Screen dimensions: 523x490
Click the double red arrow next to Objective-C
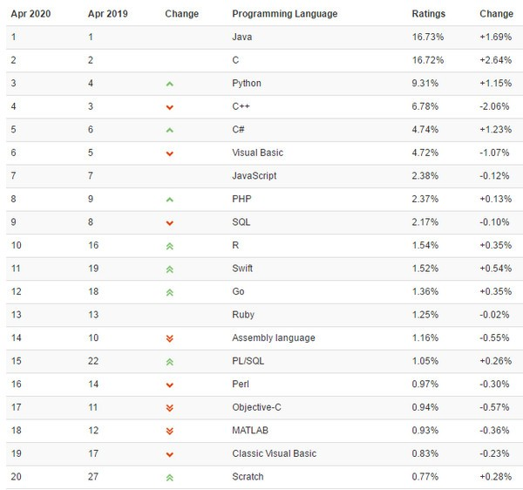(169, 408)
